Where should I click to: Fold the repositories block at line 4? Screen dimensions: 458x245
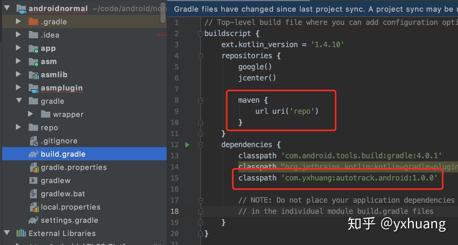[201, 56]
